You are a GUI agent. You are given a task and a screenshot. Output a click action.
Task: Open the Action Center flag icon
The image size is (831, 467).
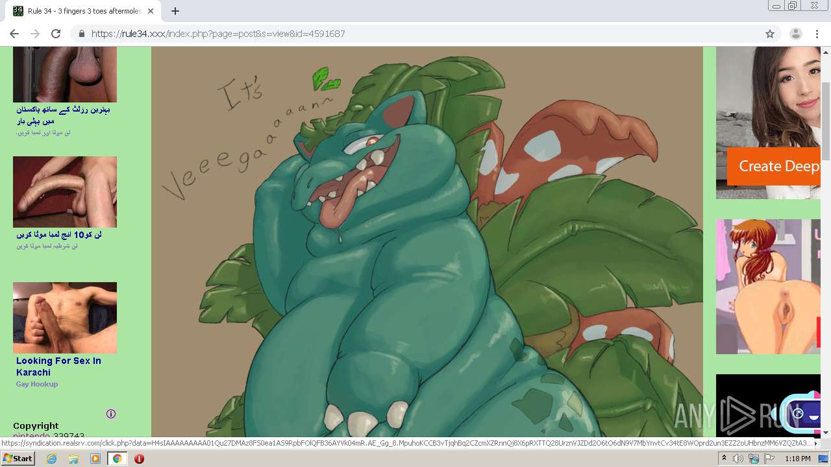click(769, 459)
